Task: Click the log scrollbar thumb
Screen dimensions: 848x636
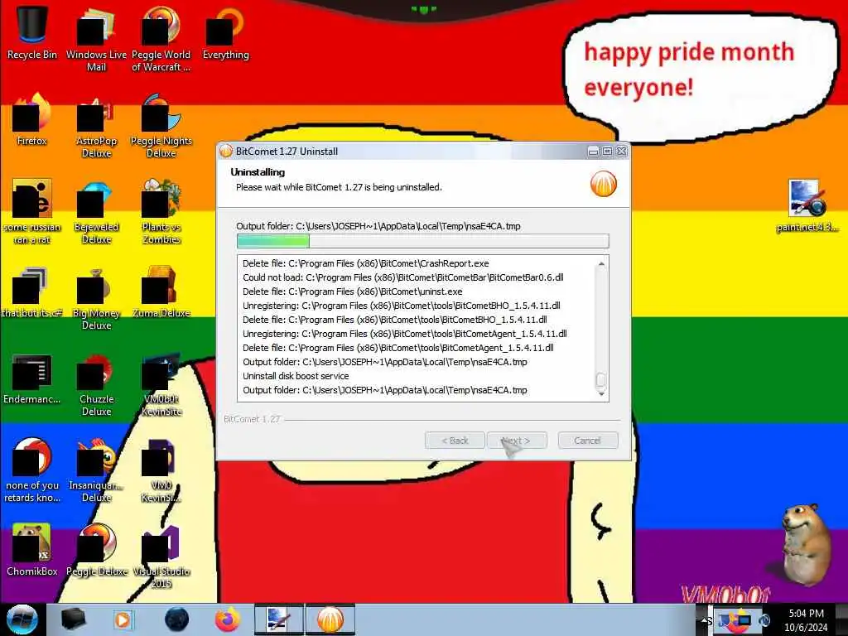Action: tap(601, 381)
